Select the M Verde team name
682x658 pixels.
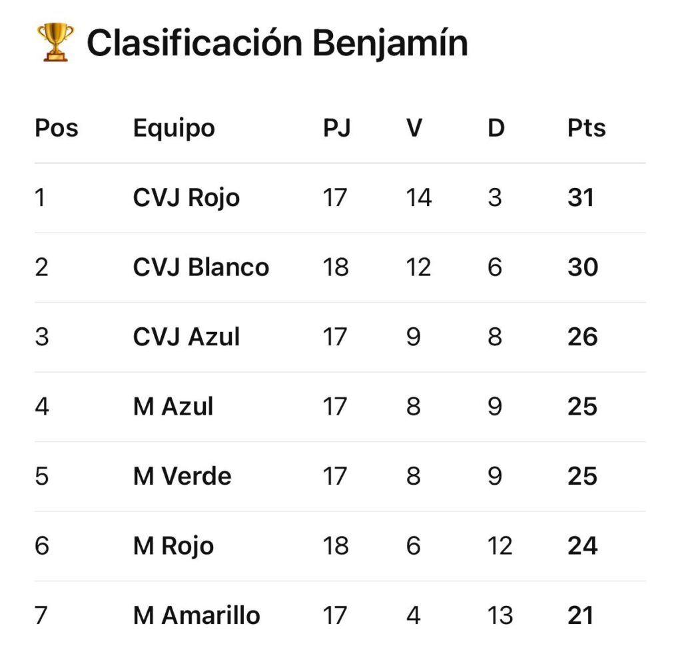click(x=182, y=476)
